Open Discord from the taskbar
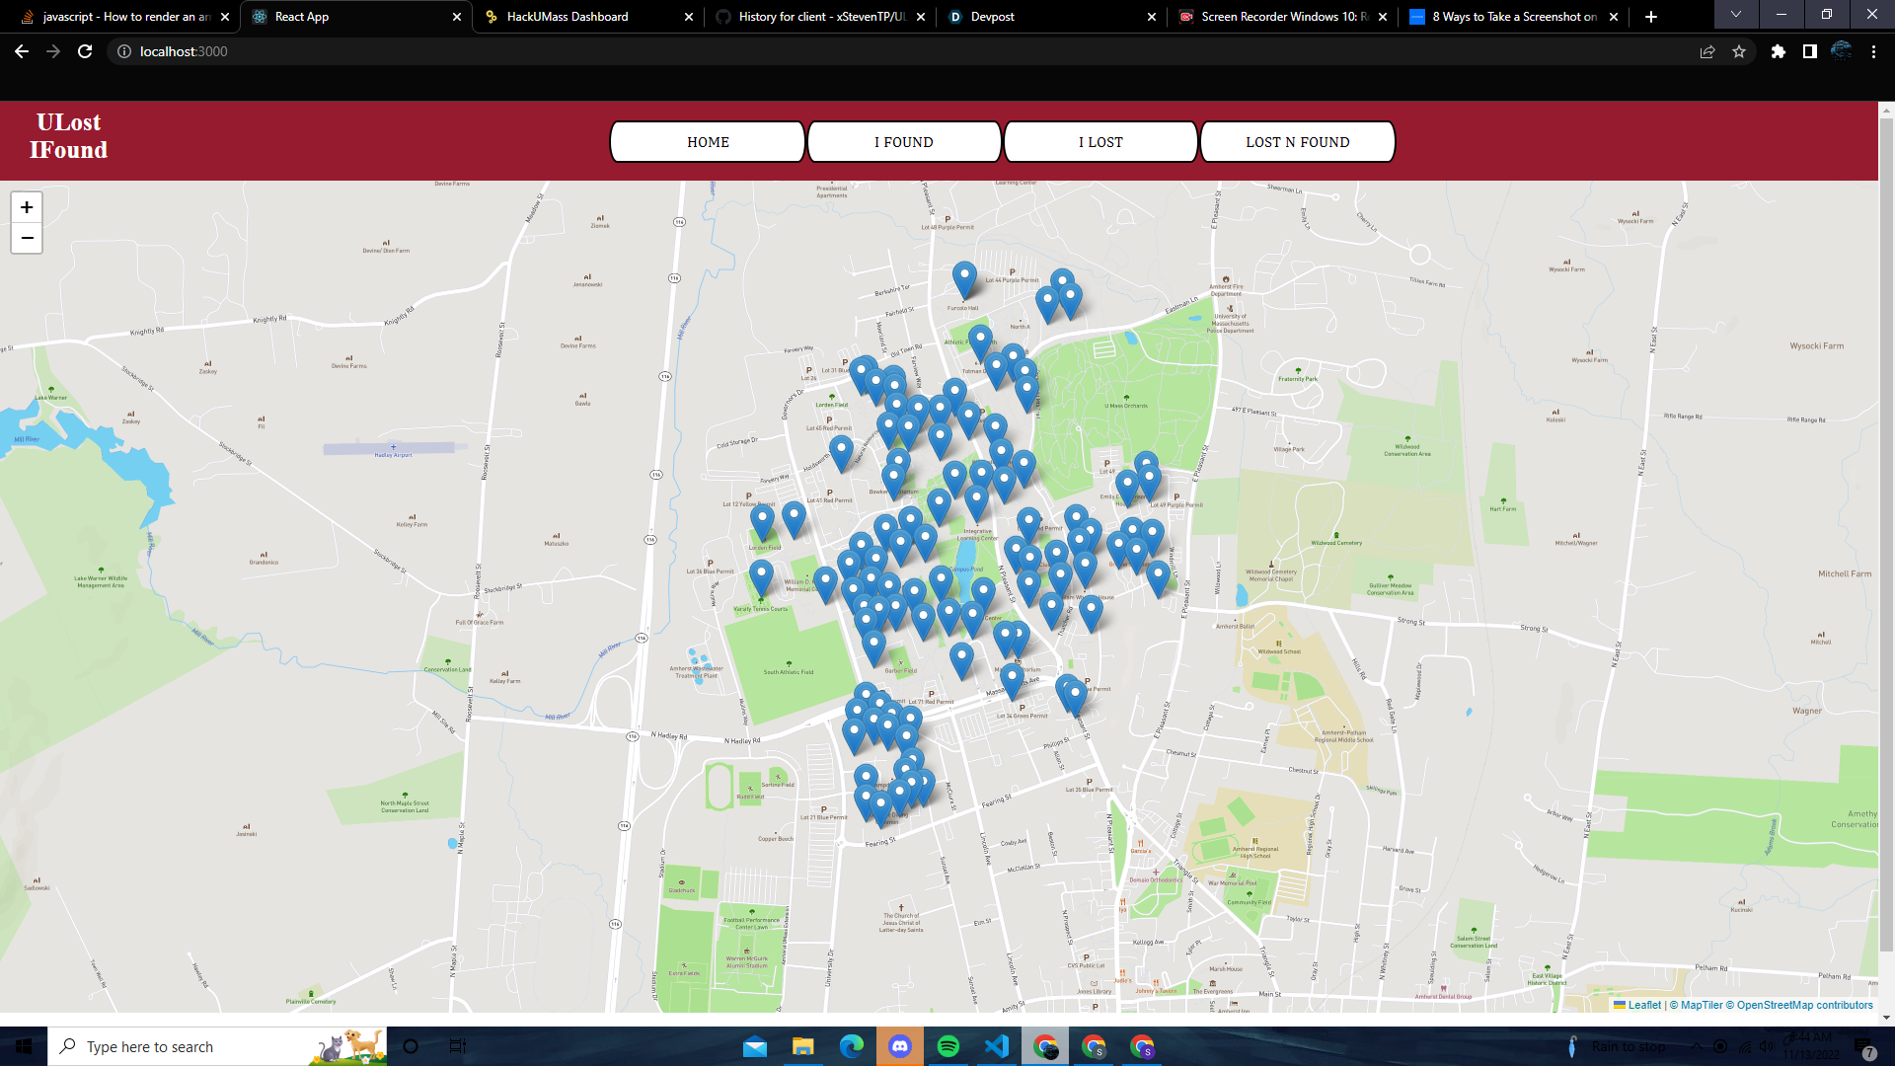This screenshot has width=1895, height=1066. click(x=899, y=1046)
